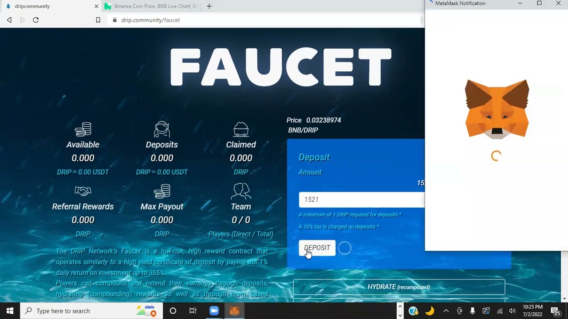
Task: Open Zoom from the taskbar
Action: (x=214, y=311)
